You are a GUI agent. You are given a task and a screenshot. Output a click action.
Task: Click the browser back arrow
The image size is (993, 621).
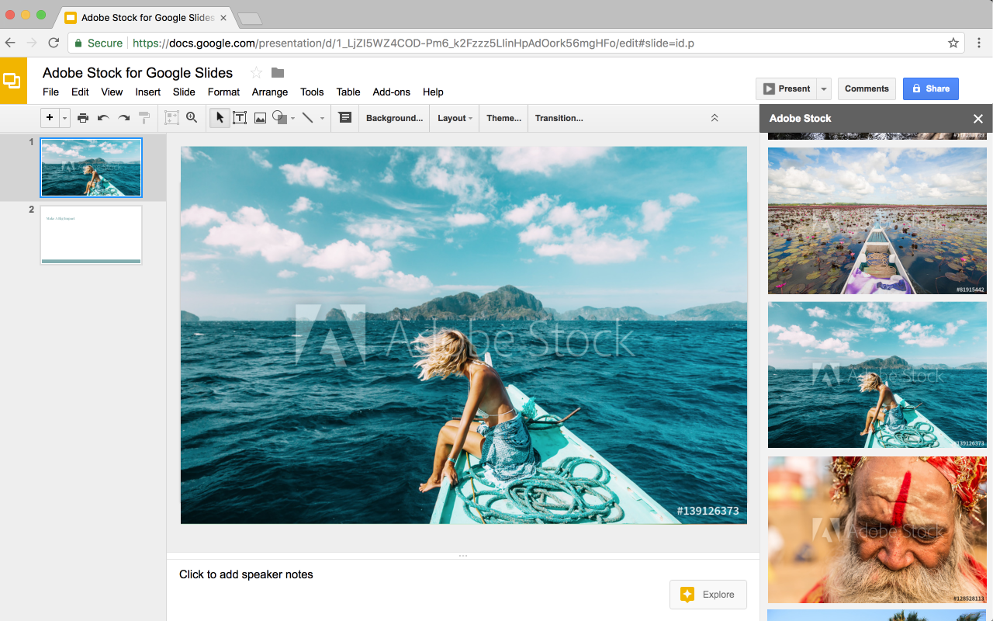(x=11, y=43)
